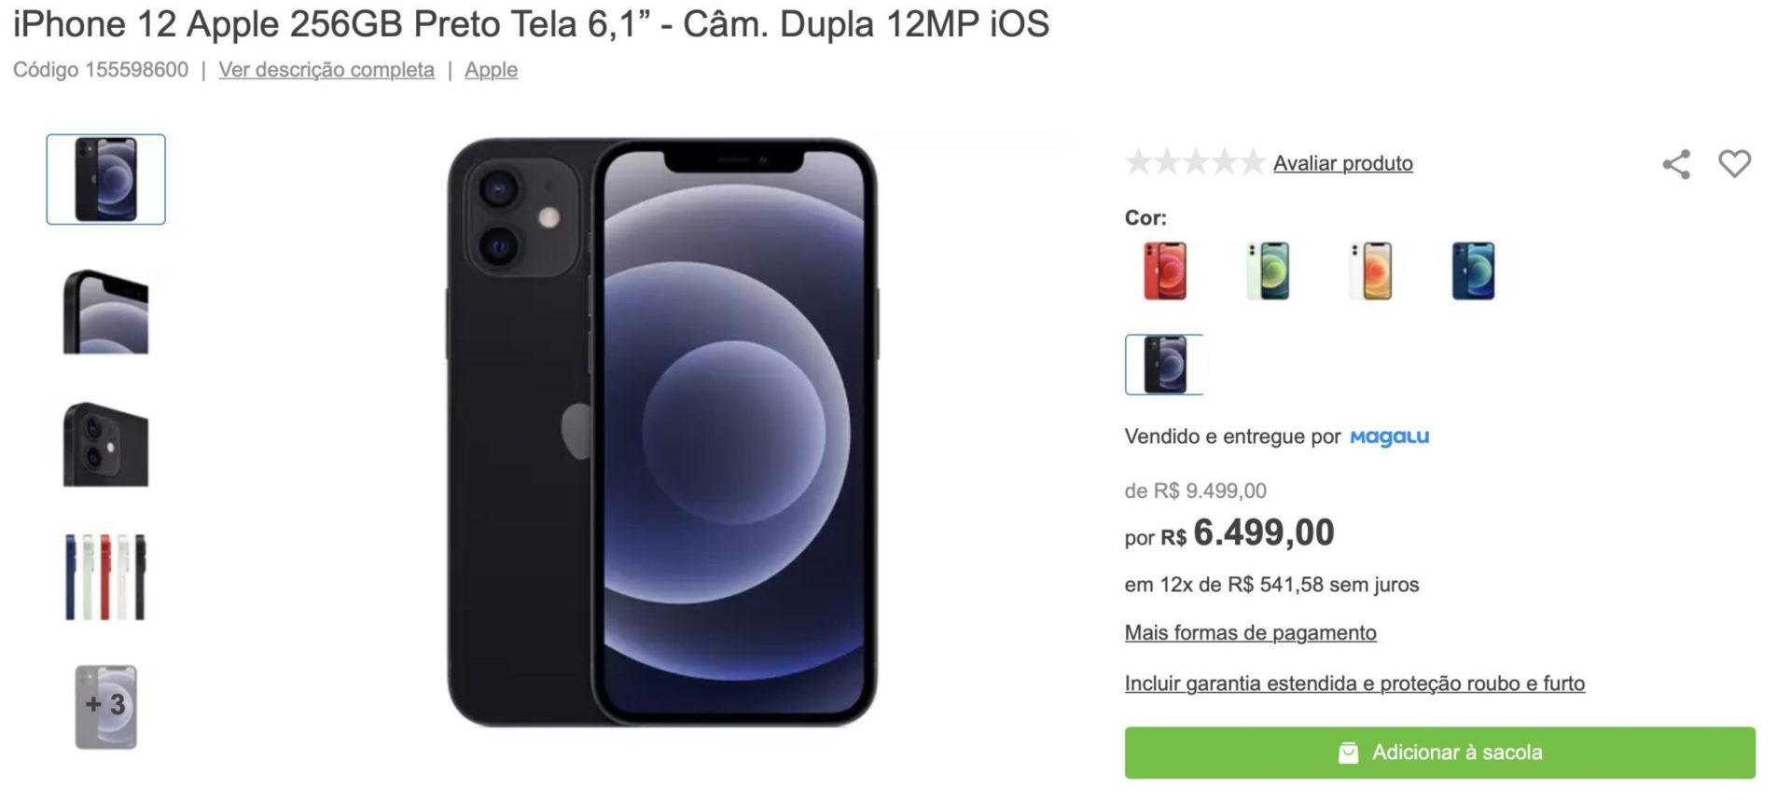Choose the white iPhone color variant

click(x=1370, y=270)
